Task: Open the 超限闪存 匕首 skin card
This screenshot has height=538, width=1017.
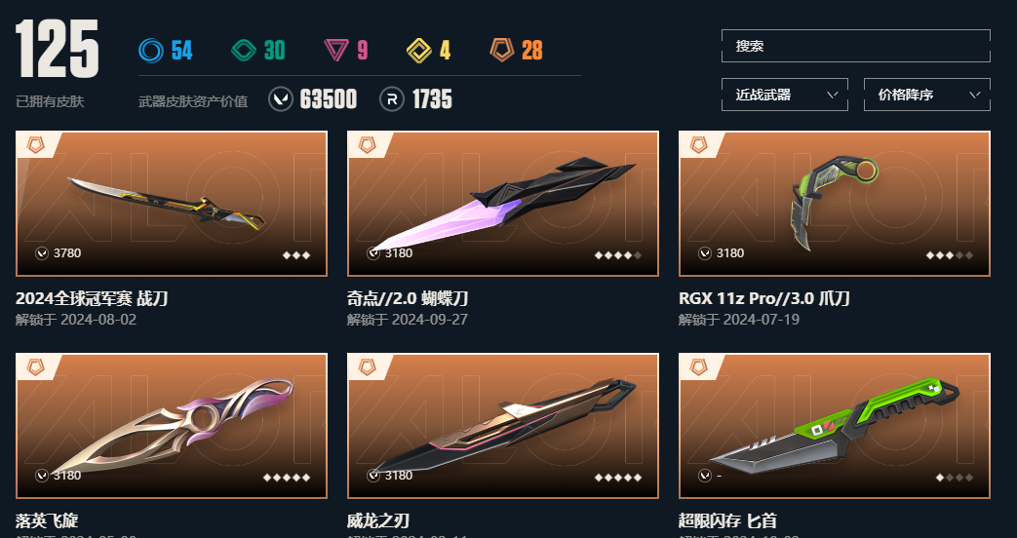Action: [x=834, y=426]
